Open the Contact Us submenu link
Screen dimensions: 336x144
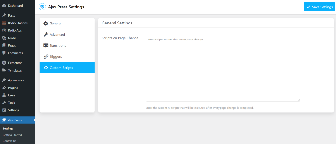pos(10,141)
